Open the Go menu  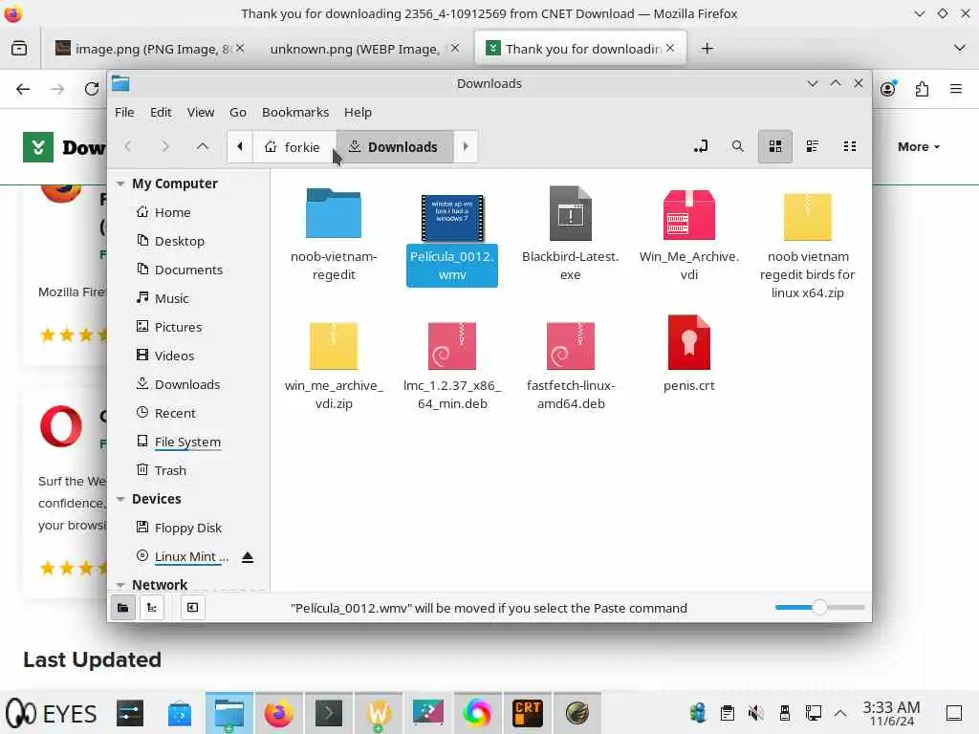tap(238, 113)
